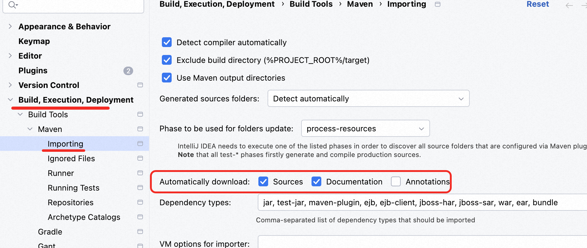Open Generated sources folders dropdown
The image size is (587, 248).
368,98
